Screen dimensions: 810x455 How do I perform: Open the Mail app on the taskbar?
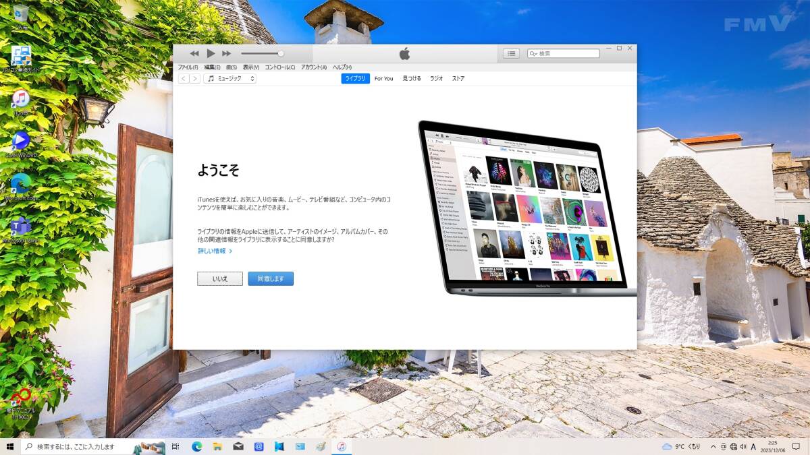click(238, 446)
